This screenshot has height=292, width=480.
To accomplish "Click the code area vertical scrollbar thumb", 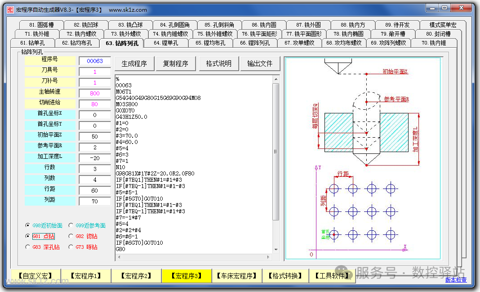I will [276, 151].
